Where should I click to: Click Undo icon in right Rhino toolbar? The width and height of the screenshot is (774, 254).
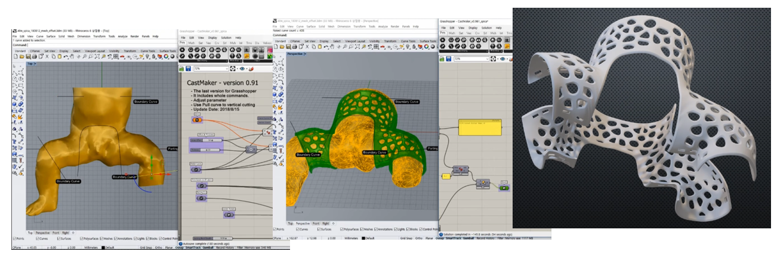click(x=326, y=47)
